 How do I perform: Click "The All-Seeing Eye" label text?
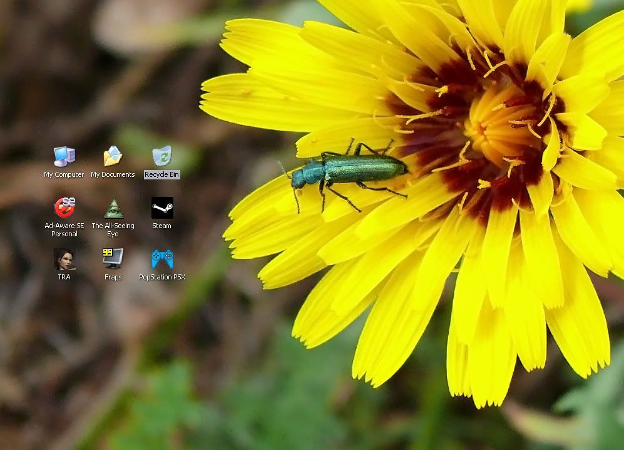pyautogui.click(x=113, y=230)
